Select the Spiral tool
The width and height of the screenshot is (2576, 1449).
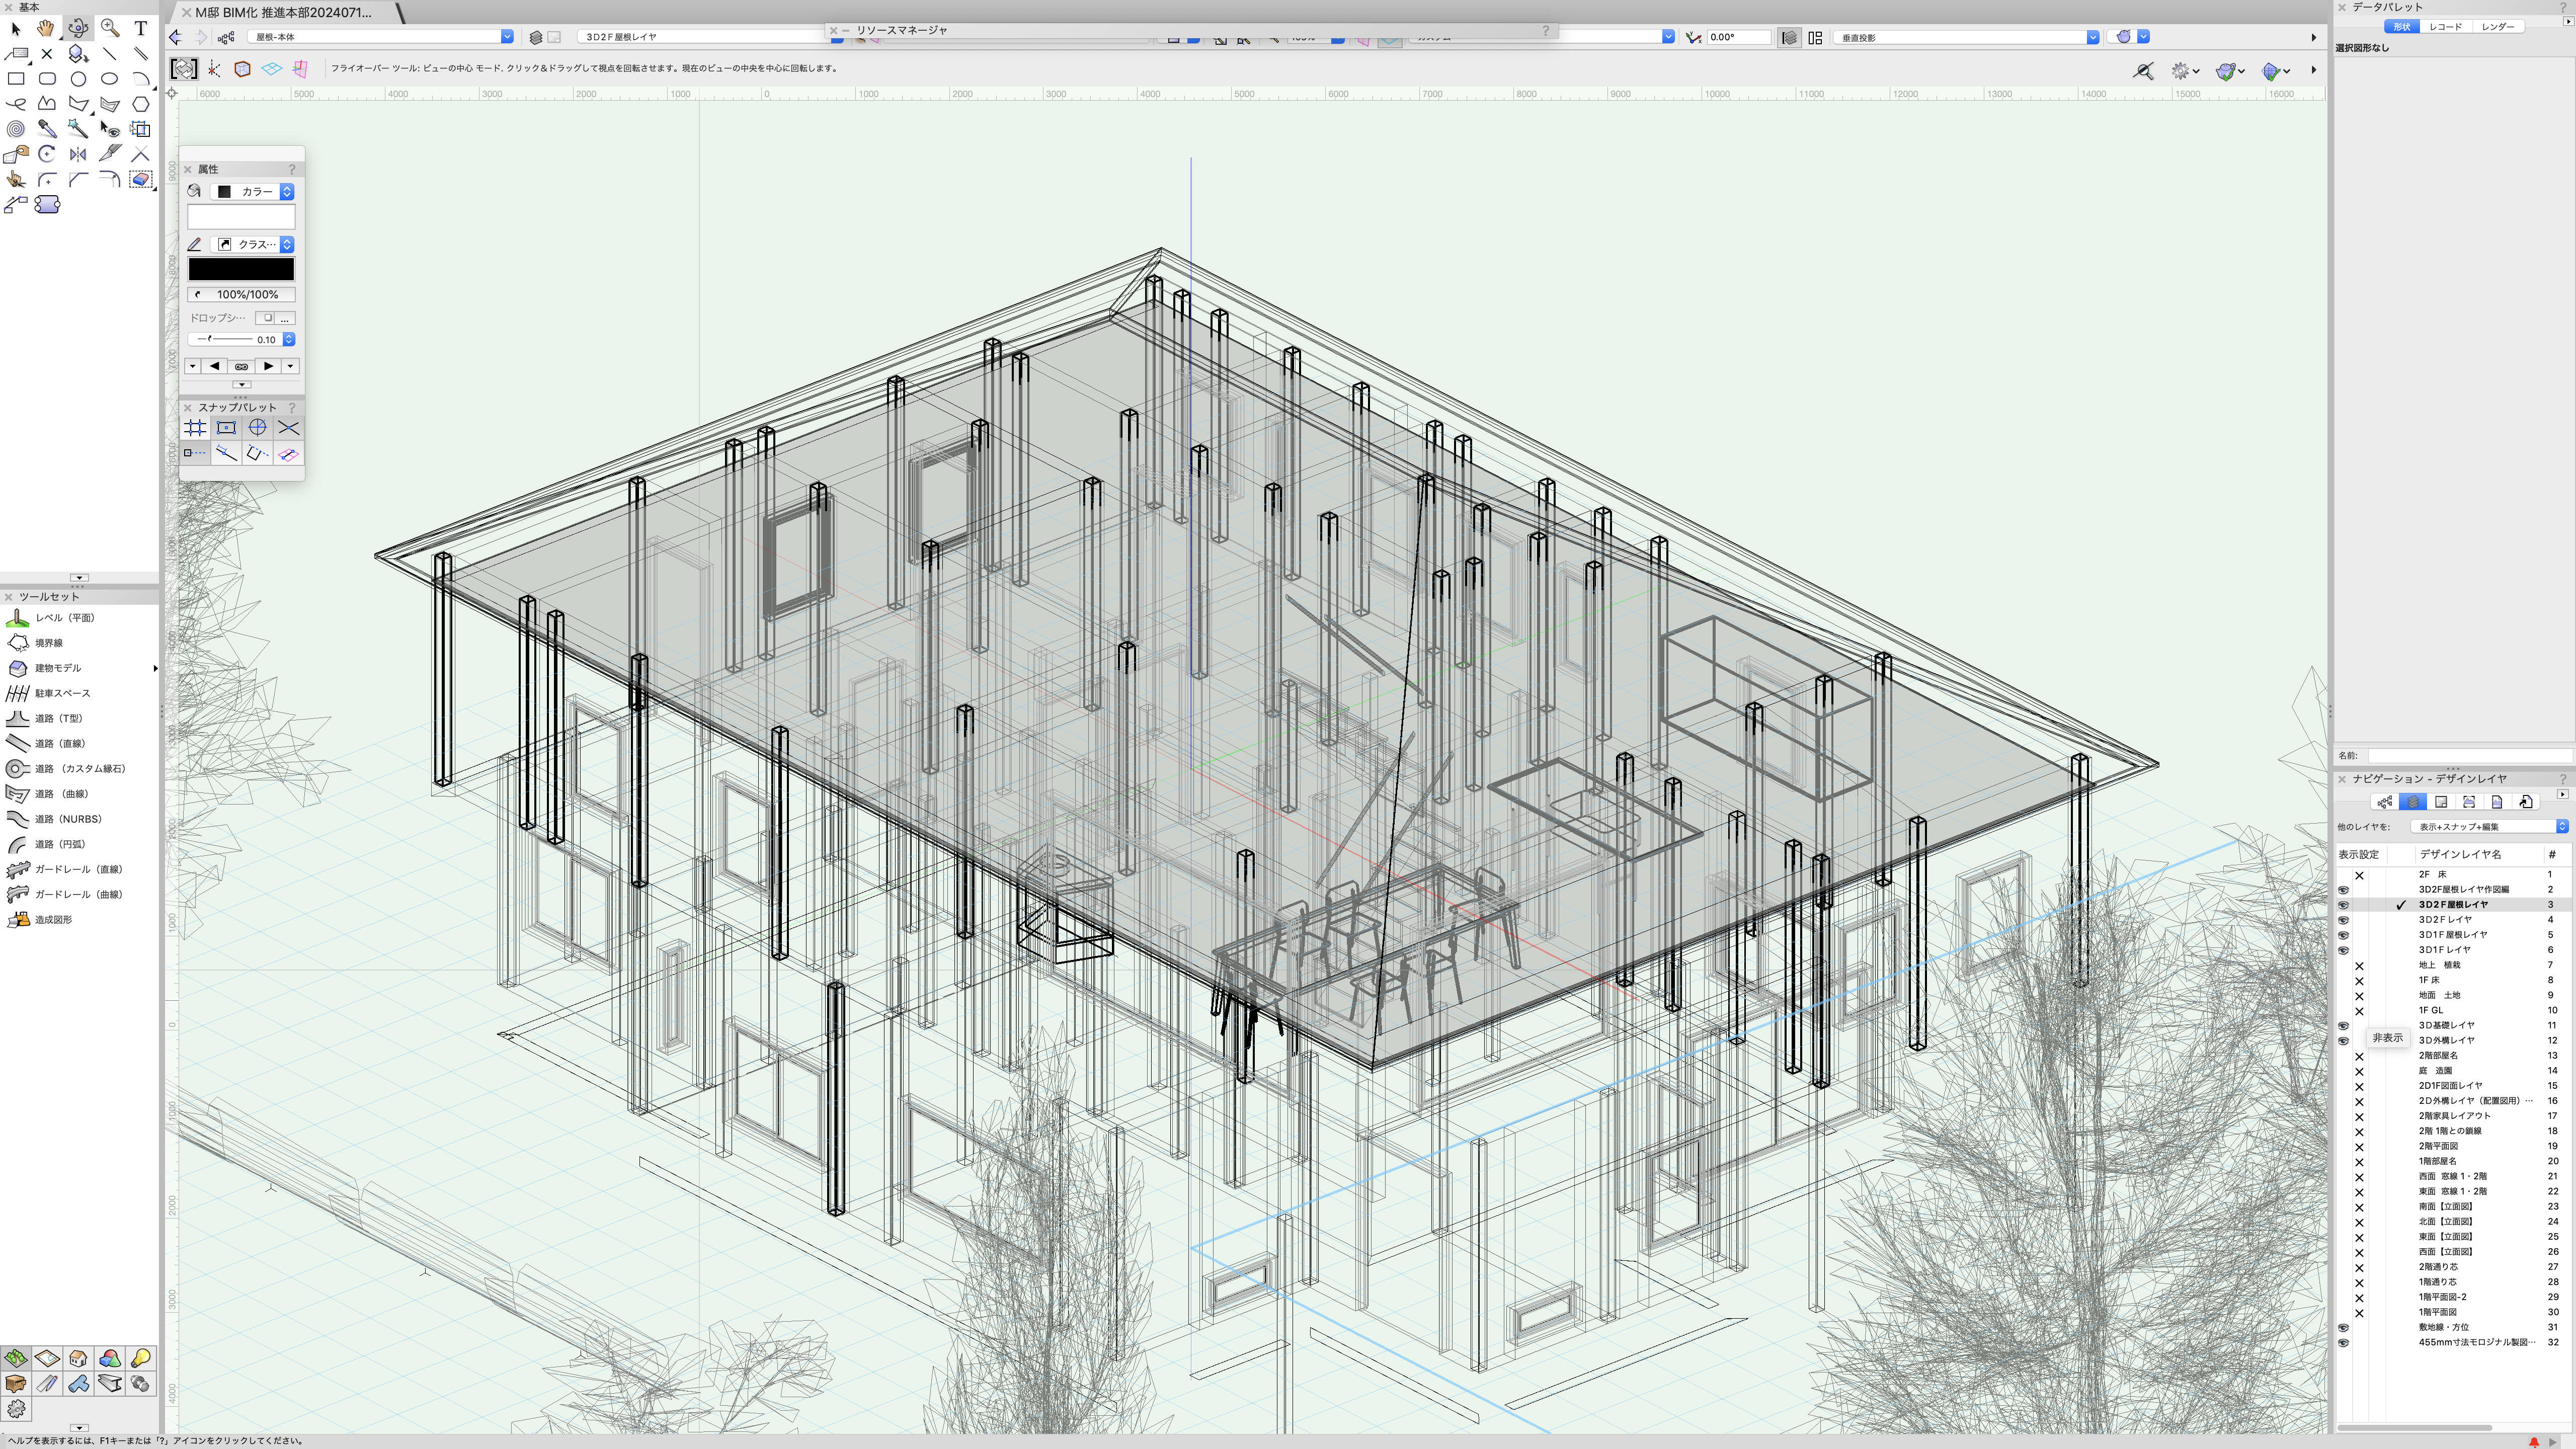16,129
